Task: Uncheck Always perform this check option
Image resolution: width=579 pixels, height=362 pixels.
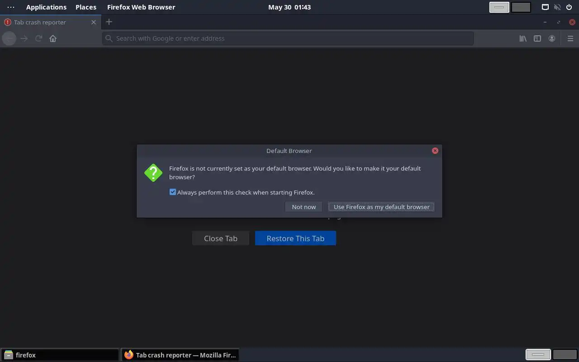Action: 172,192
